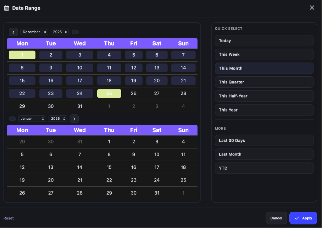Pick January 24 in the calendar
The height and width of the screenshot is (228, 322).
point(157,180)
